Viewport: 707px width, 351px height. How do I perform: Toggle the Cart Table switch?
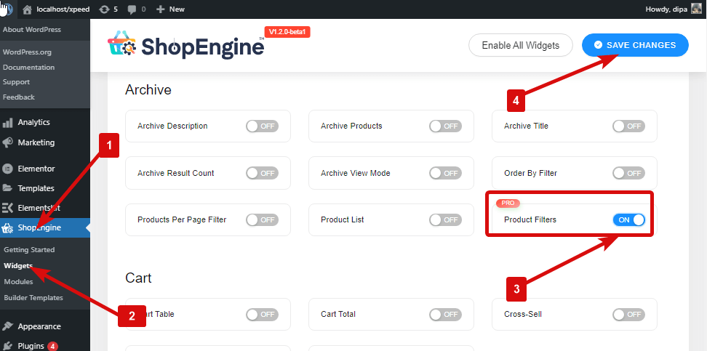click(x=262, y=315)
